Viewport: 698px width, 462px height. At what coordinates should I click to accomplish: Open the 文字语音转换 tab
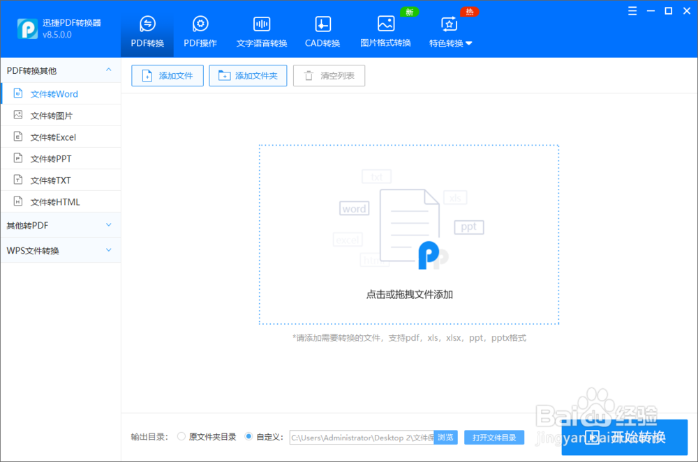[x=262, y=31]
